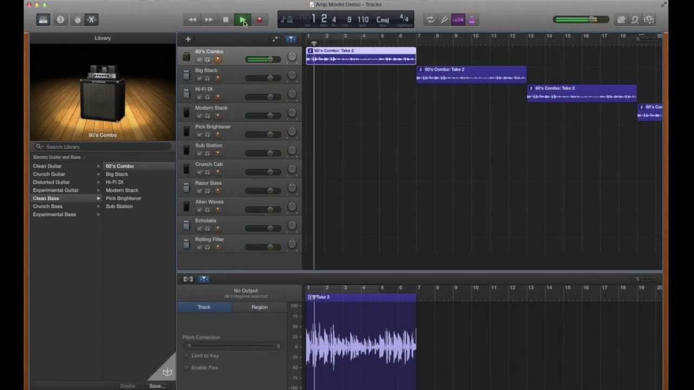The image size is (694, 390).
Task: Open the Tuner button
Action: tap(444, 20)
